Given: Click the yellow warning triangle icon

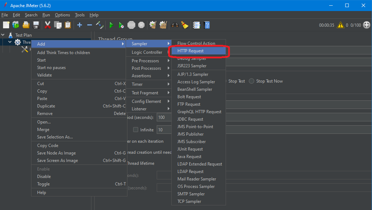Looking at the screenshot, I should pyautogui.click(x=341, y=25).
